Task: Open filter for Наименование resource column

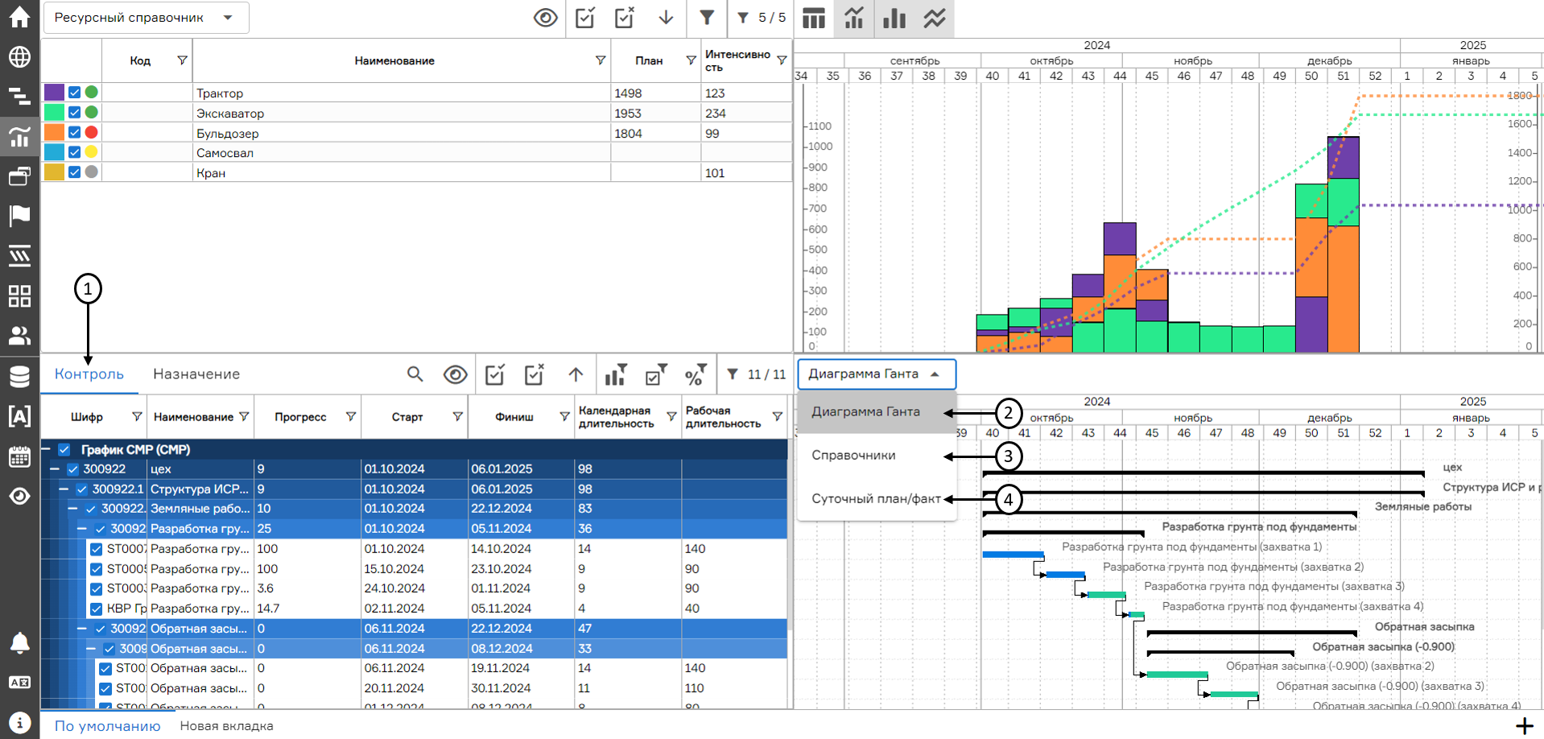Action: [x=601, y=60]
